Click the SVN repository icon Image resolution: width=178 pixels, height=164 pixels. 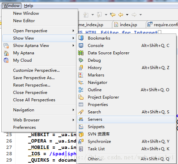pyautogui.click(x=81, y=134)
